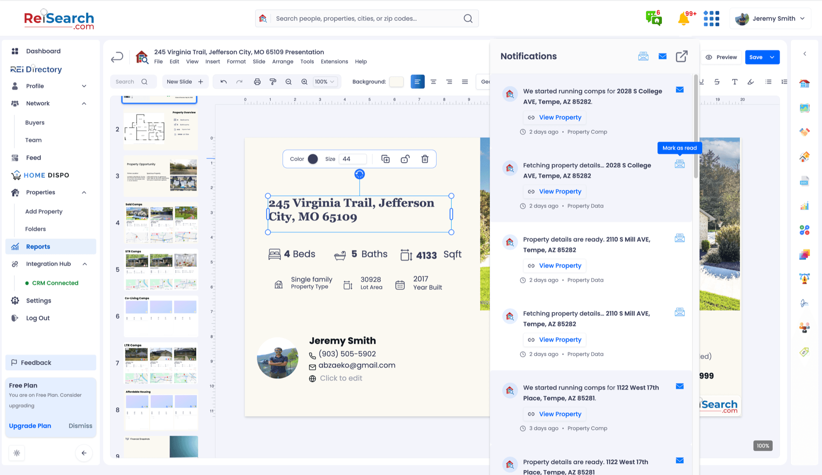
Task: Click the strikethrough formatting icon
Action: (717, 82)
